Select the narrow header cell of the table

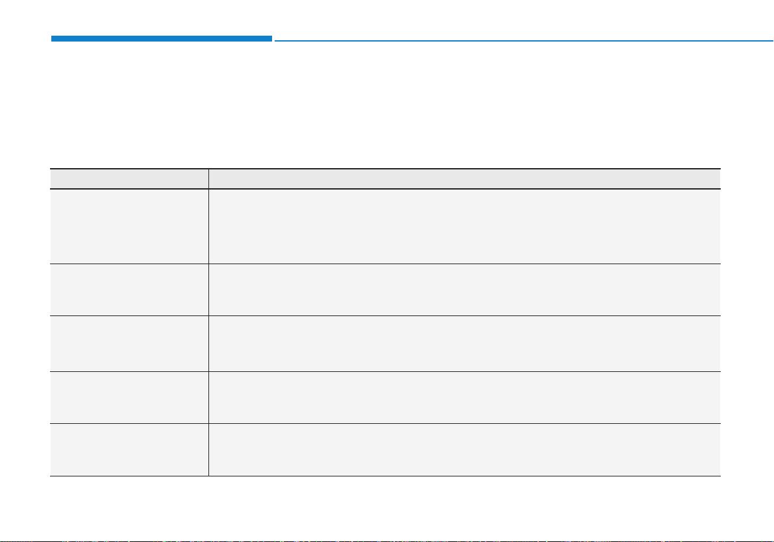click(x=129, y=179)
